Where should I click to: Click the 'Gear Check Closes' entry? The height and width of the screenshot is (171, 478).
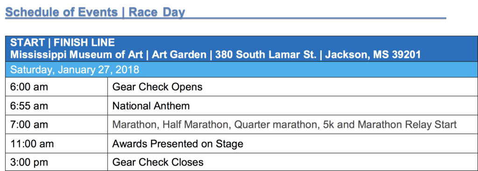158,162
